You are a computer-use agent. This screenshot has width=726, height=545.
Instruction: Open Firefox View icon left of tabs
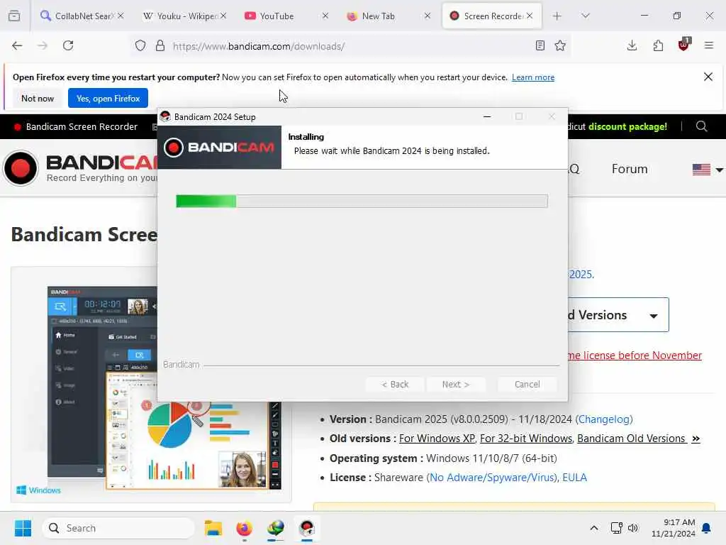click(x=14, y=16)
